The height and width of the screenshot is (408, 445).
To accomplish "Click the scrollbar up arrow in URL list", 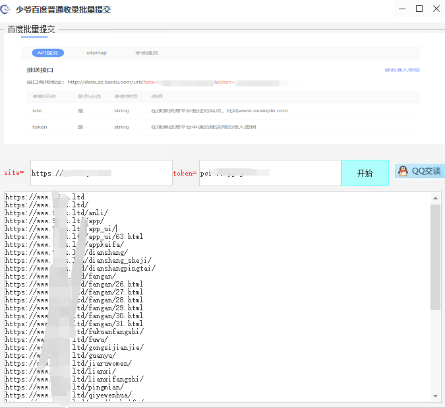I will 435,198.
